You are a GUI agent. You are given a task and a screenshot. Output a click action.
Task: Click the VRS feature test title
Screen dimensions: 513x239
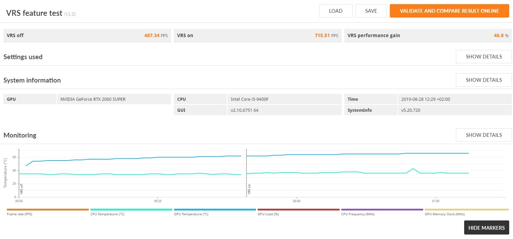(x=34, y=13)
